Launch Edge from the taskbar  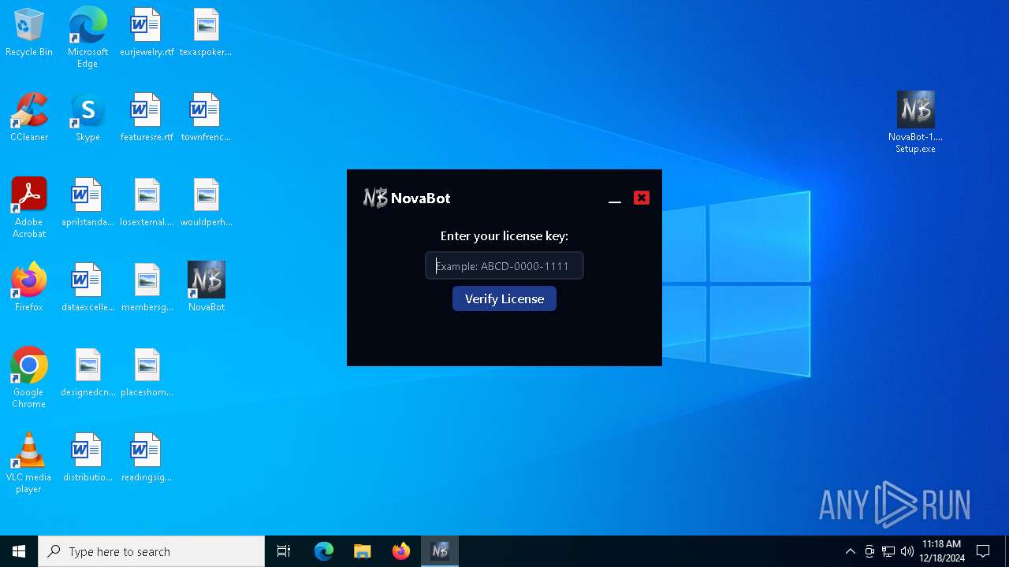point(324,551)
